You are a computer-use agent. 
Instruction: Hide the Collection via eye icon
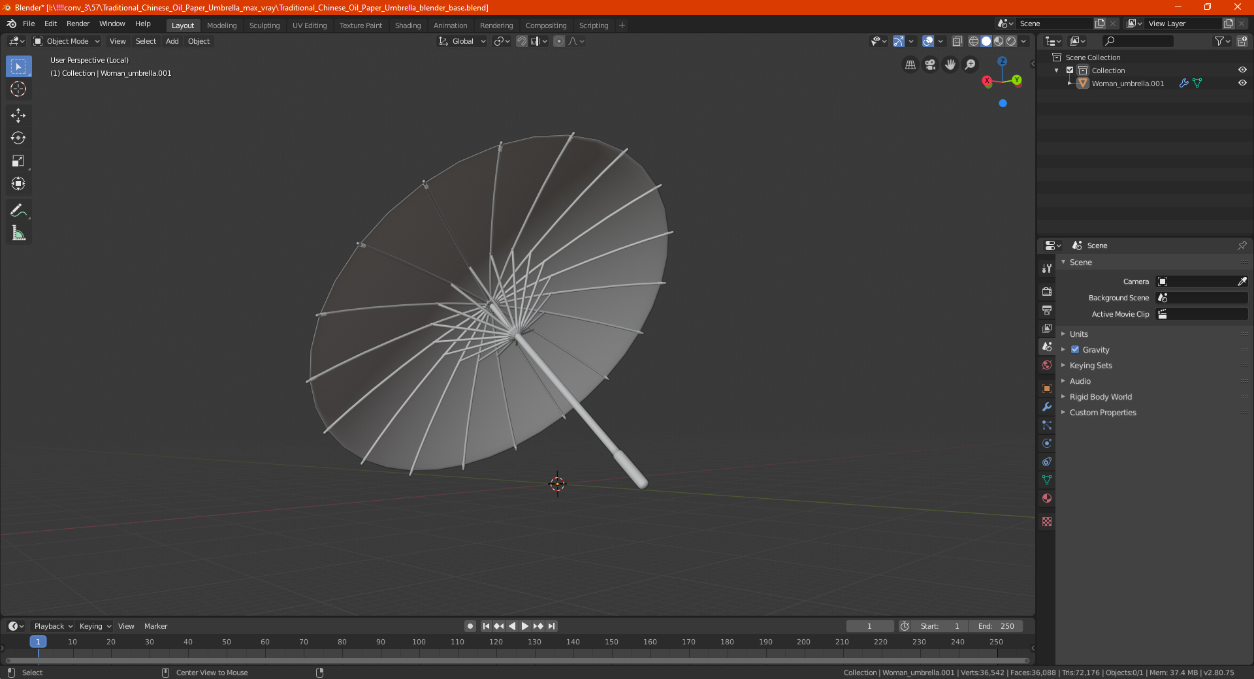coord(1242,70)
